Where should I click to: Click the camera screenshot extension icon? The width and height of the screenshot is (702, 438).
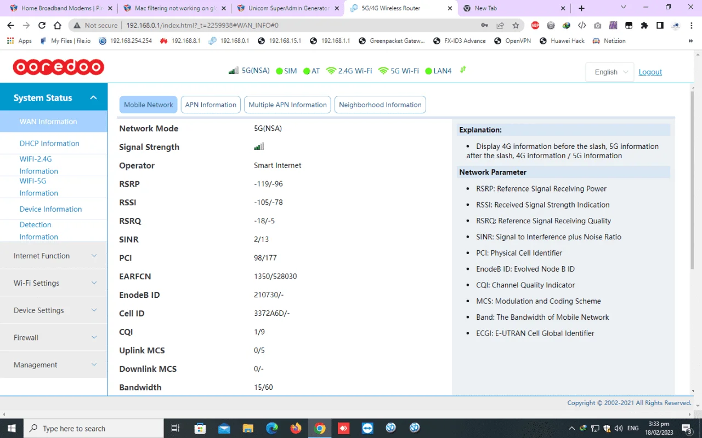point(598,25)
